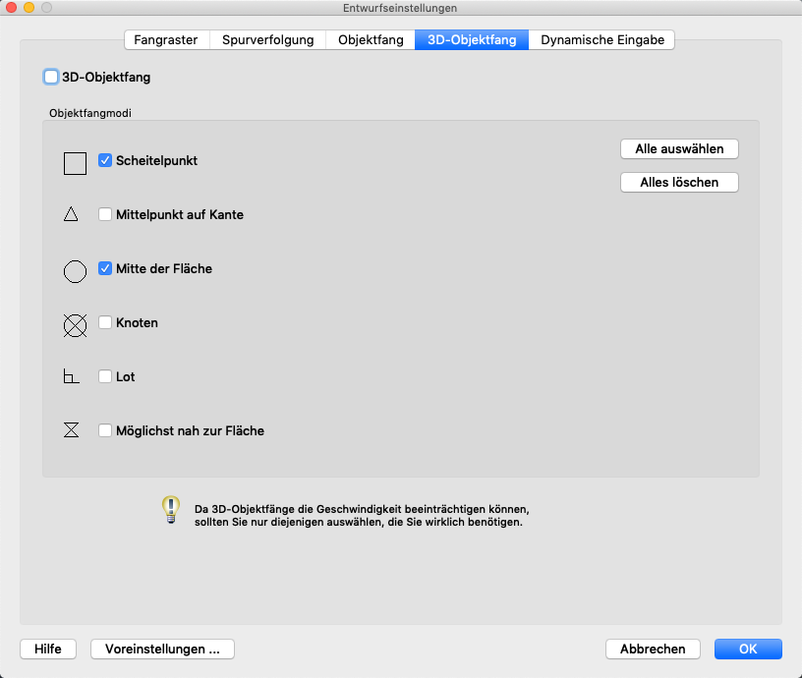The height and width of the screenshot is (678, 802).
Task: Open the Voreinstellungen dialog button
Action: point(162,649)
